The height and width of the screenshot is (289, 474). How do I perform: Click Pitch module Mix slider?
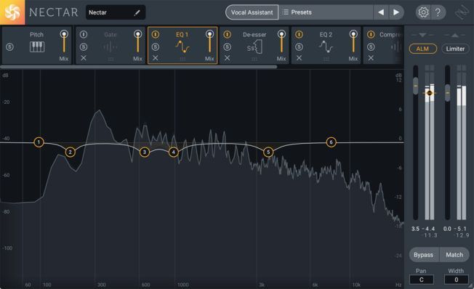point(64,42)
